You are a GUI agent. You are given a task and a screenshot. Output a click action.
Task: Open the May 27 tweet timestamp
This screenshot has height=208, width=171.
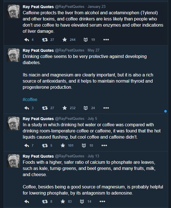(x=93, y=50)
